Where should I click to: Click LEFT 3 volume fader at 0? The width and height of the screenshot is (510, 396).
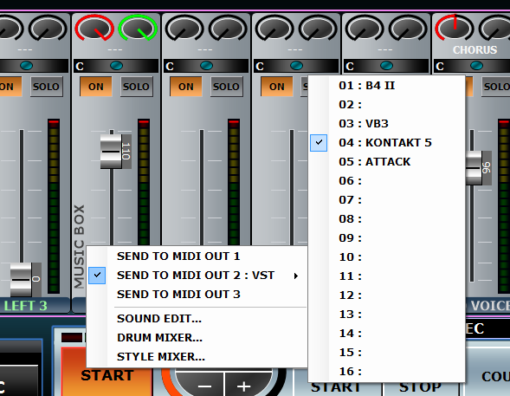22,280
